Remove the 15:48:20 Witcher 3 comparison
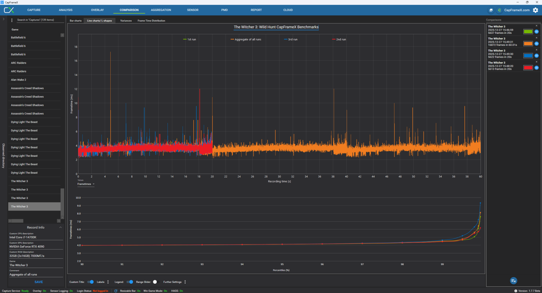 537,62
